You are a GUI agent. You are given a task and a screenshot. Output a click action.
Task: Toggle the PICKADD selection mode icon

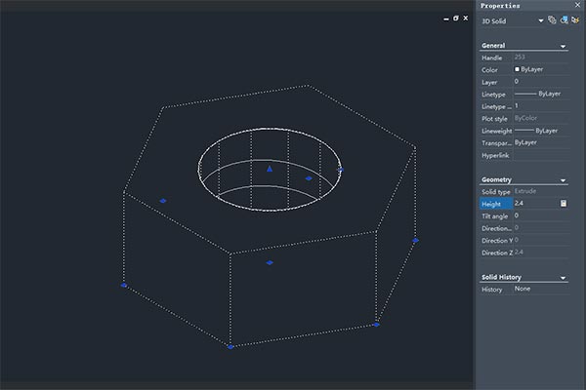tap(552, 20)
